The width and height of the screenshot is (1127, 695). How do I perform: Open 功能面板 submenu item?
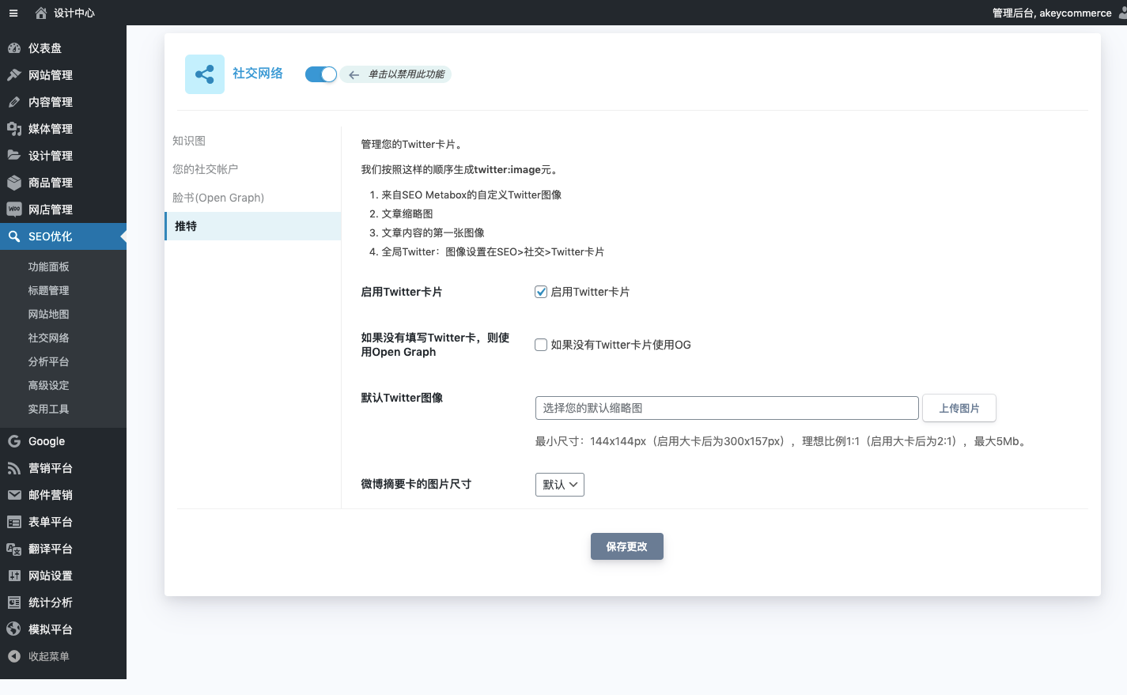[49, 266]
